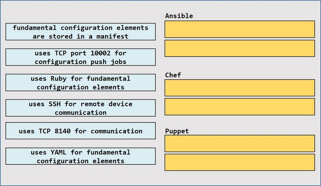Screen dimensions: 321x186
Task: Click the second yellow slot under Ansible
Action: 240,49
